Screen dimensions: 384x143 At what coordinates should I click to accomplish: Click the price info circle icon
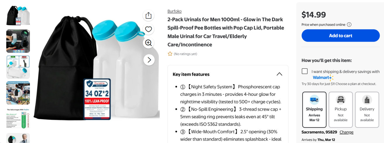click(x=349, y=25)
